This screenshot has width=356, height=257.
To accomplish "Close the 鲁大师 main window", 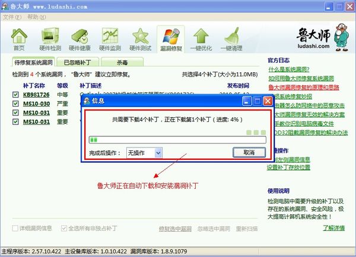I will [350, 7].
